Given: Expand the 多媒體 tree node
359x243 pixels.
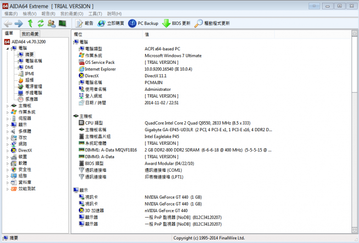Looking at the screenshot, I should coord(7,131).
